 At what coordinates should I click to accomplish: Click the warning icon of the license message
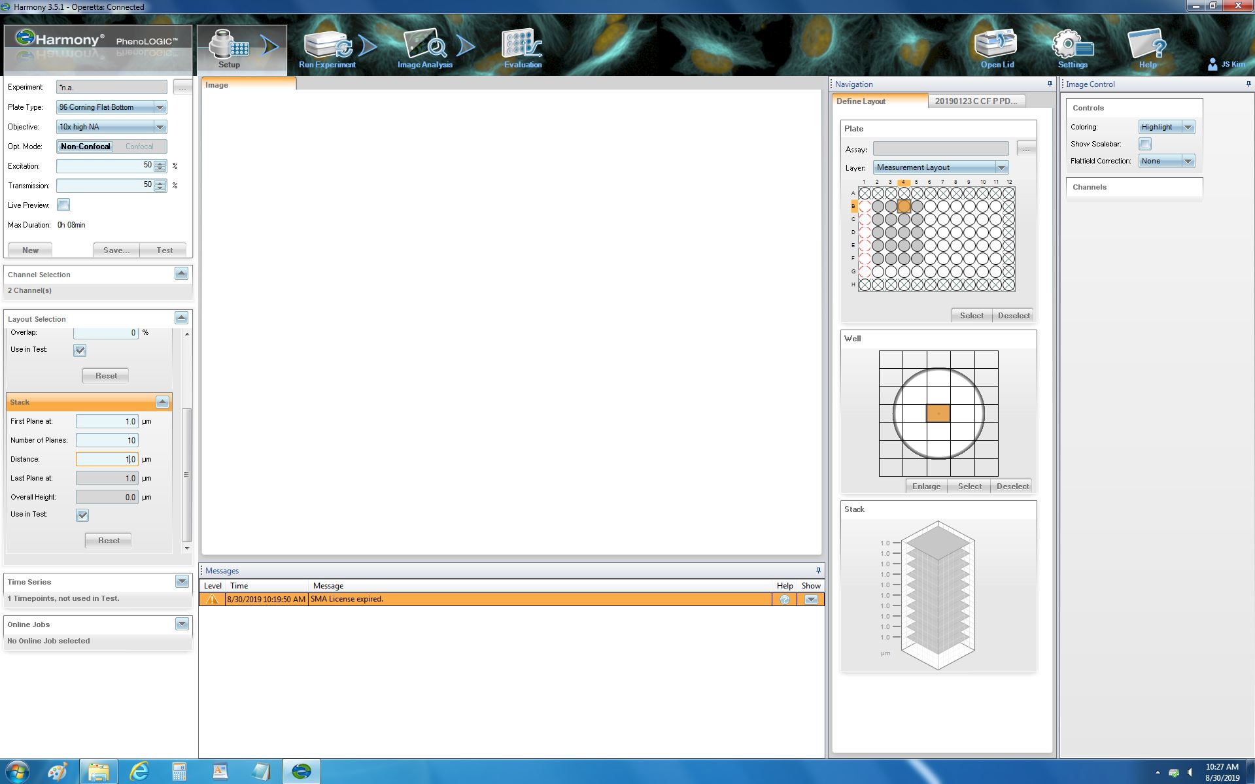pos(212,599)
